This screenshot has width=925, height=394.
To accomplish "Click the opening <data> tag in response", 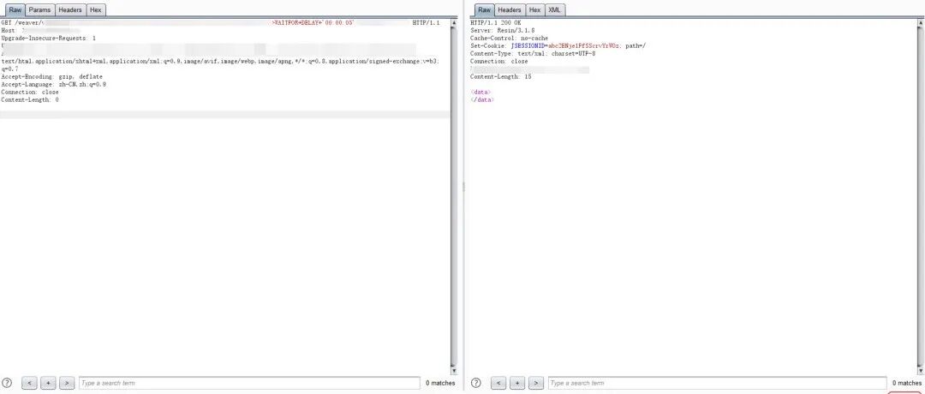I will click(480, 92).
